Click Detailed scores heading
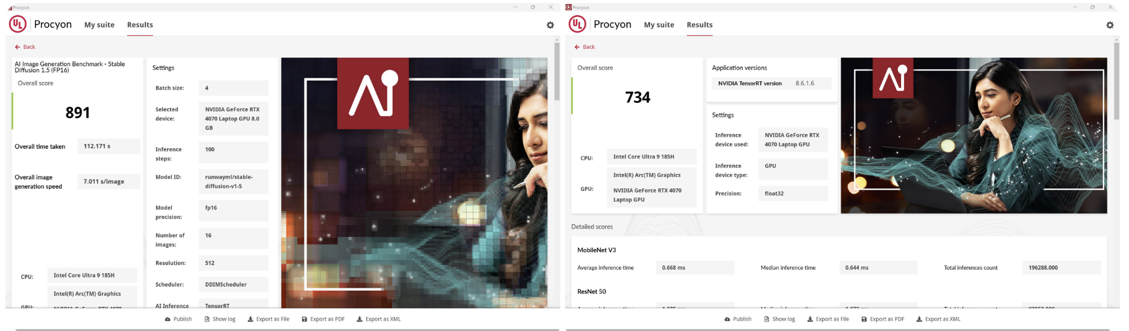Viewport: 1129px width, 331px height. pyautogui.click(x=592, y=227)
